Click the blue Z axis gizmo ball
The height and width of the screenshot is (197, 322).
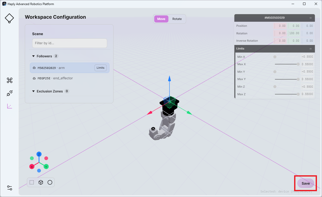(39, 154)
